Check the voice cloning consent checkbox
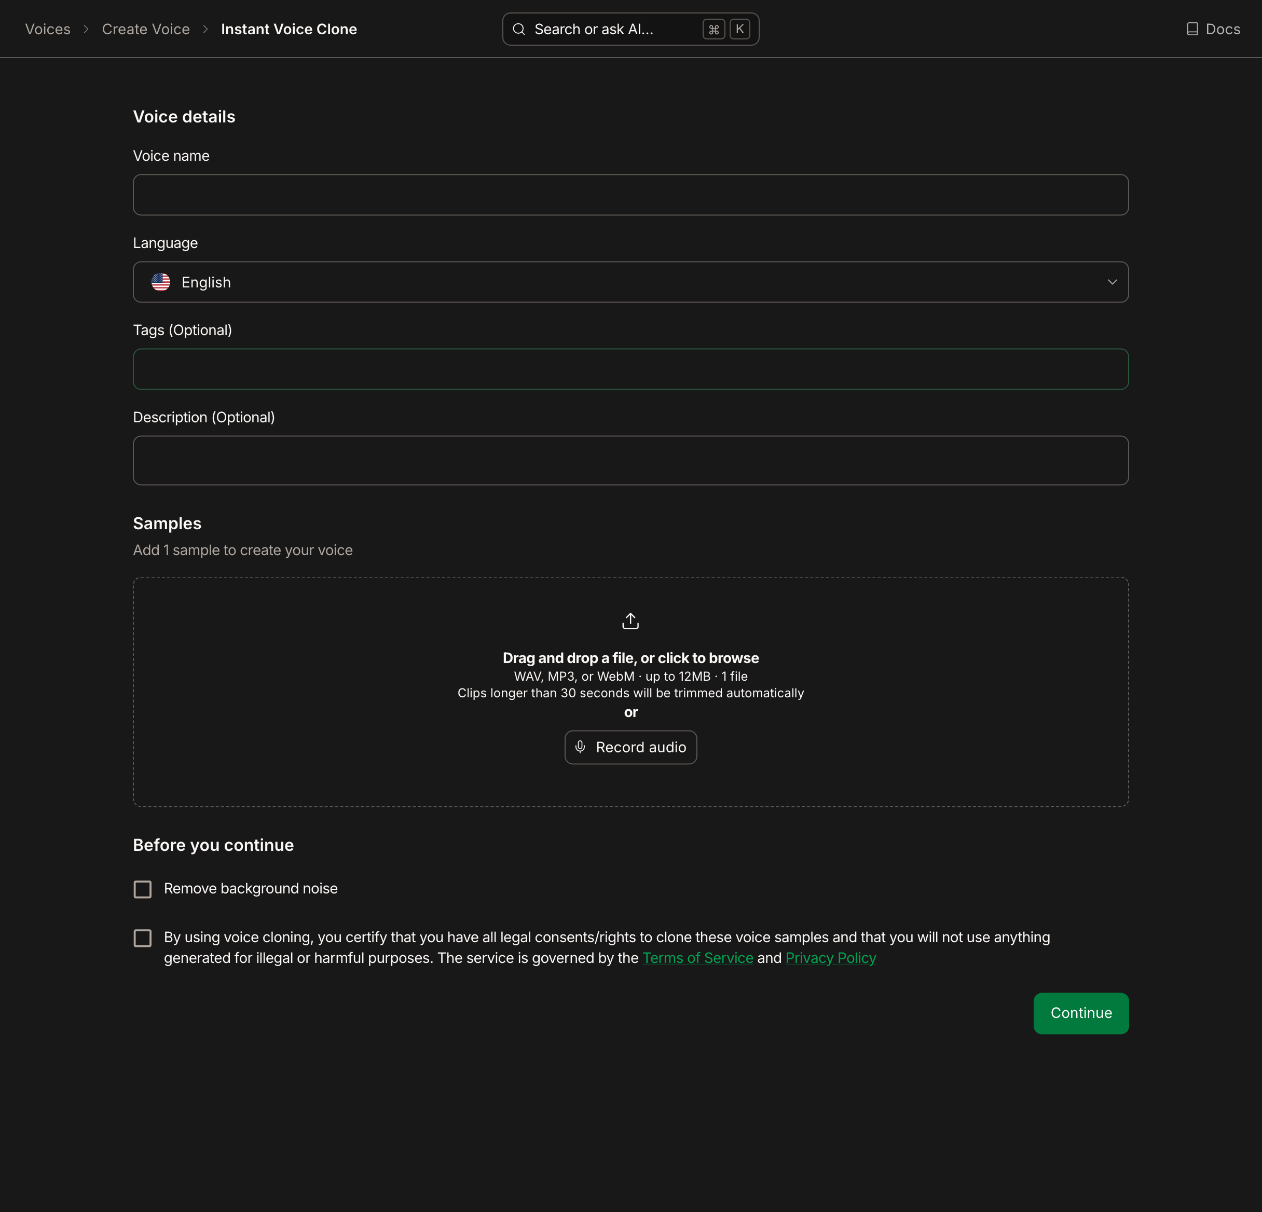1262x1212 pixels. click(x=142, y=938)
